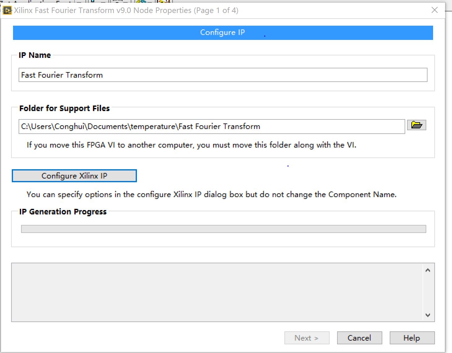Focus the IP Name text field
Image resolution: width=452 pixels, height=353 pixels.
click(223, 75)
